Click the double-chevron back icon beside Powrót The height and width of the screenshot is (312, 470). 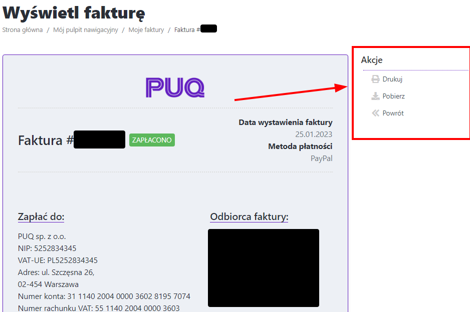(x=375, y=113)
